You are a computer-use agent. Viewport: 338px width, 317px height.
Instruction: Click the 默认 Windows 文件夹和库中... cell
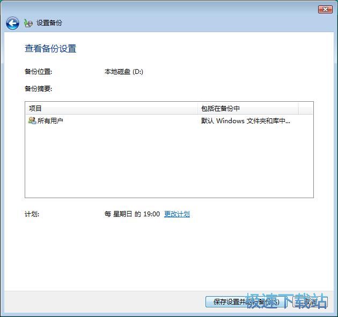click(246, 120)
